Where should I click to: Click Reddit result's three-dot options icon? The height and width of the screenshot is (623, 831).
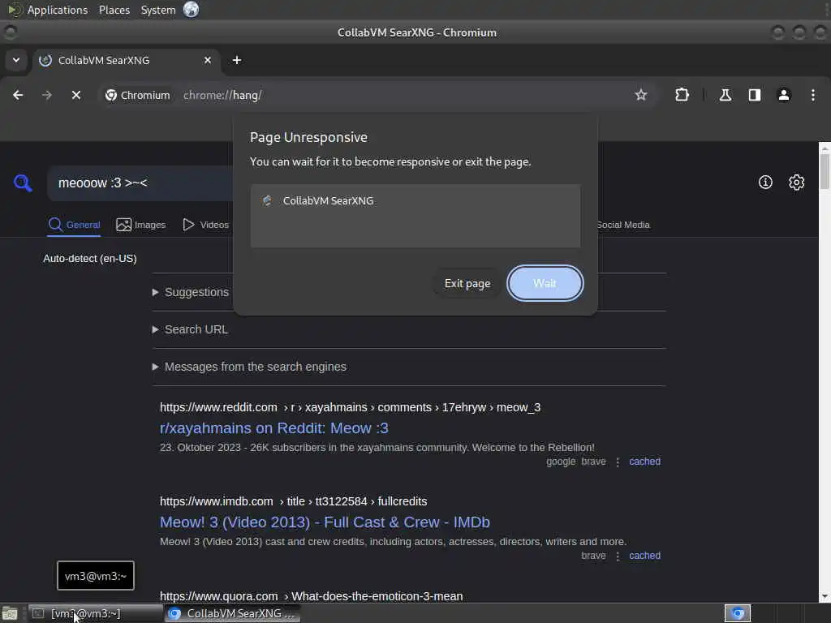[x=618, y=462]
